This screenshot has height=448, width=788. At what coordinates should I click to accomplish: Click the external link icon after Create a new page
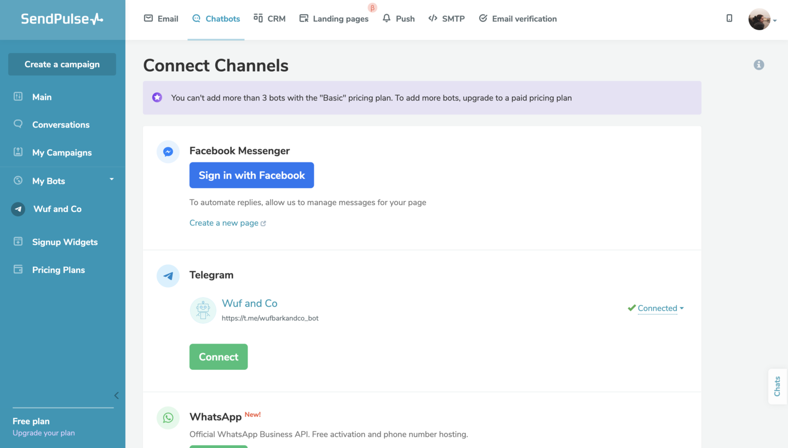[263, 223]
